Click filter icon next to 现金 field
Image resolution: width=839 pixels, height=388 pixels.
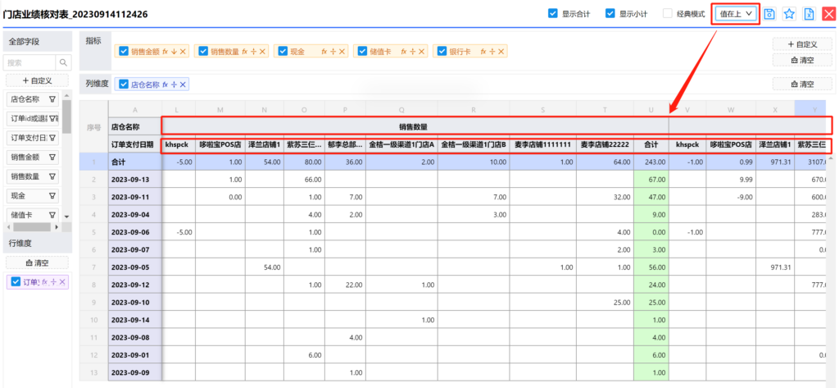coord(52,196)
